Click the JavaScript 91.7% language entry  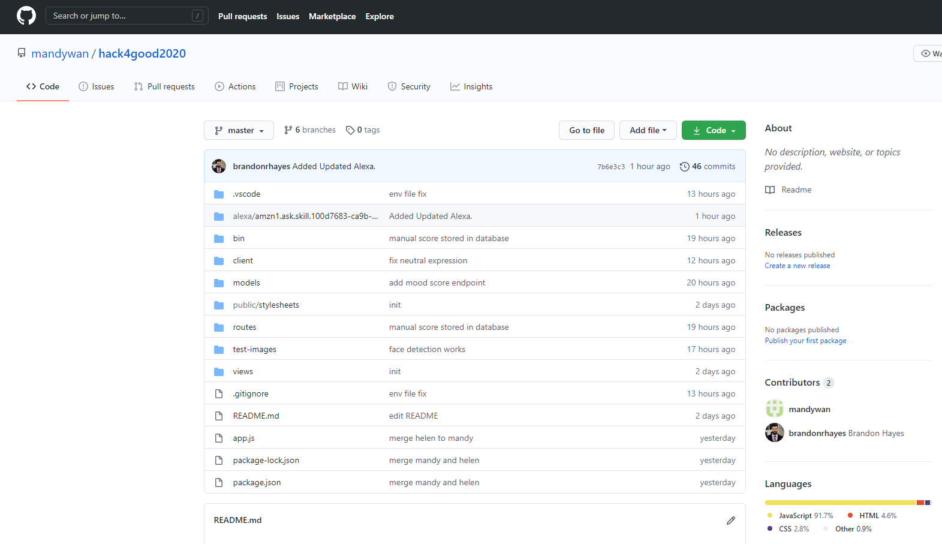click(x=800, y=516)
